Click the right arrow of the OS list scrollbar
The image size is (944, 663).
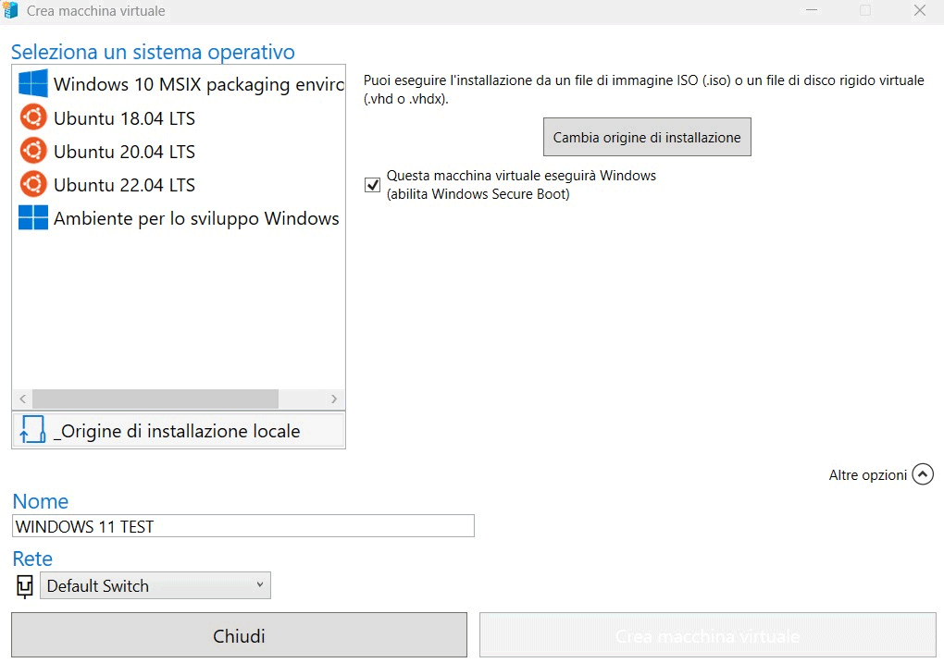334,399
